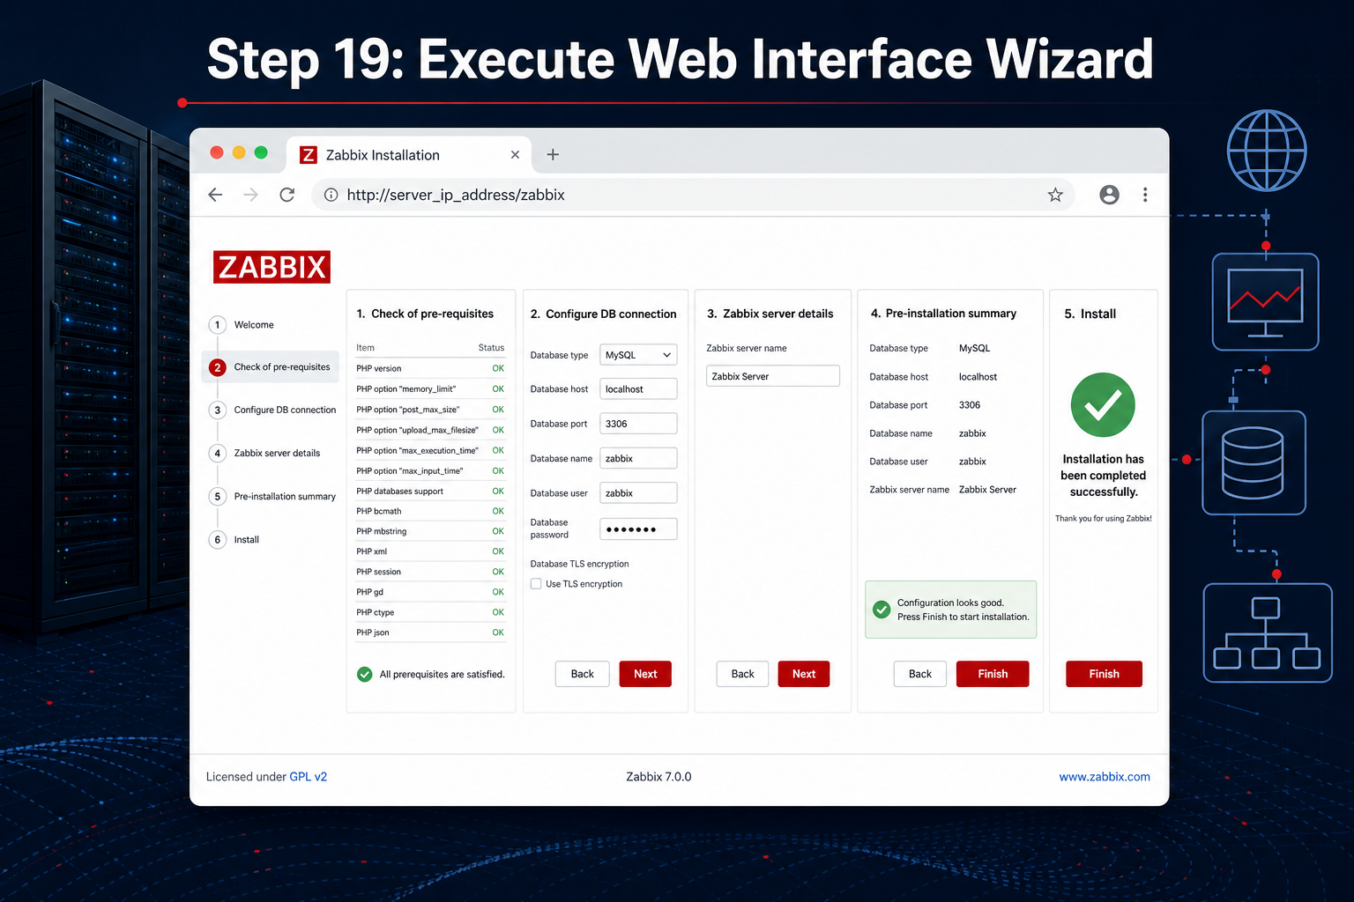Click Back in Configure DB connection panel
The height and width of the screenshot is (902, 1354).
tap(583, 674)
